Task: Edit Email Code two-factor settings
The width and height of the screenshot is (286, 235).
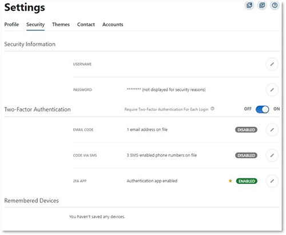Action: click(272, 130)
